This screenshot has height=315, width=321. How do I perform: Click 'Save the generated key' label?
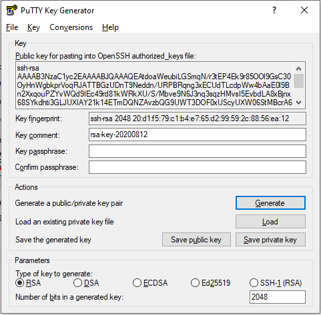click(x=53, y=240)
